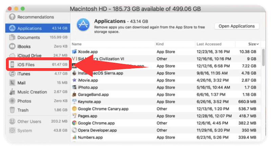Sort the list by Kind column
Screen dimensions: 271x147
160,44
